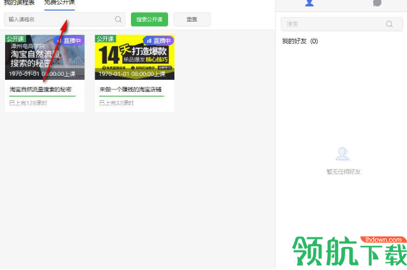Click the magnifier icon in friends search
The height and width of the screenshot is (270, 407).
(389, 24)
